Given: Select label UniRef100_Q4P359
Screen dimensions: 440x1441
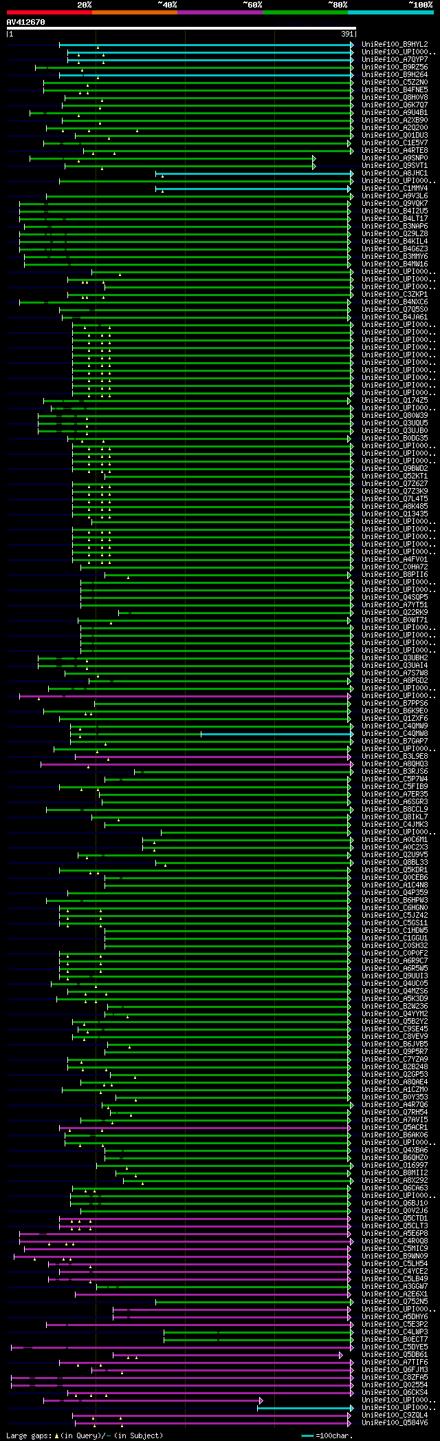Looking at the screenshot, I should [395, 893].
